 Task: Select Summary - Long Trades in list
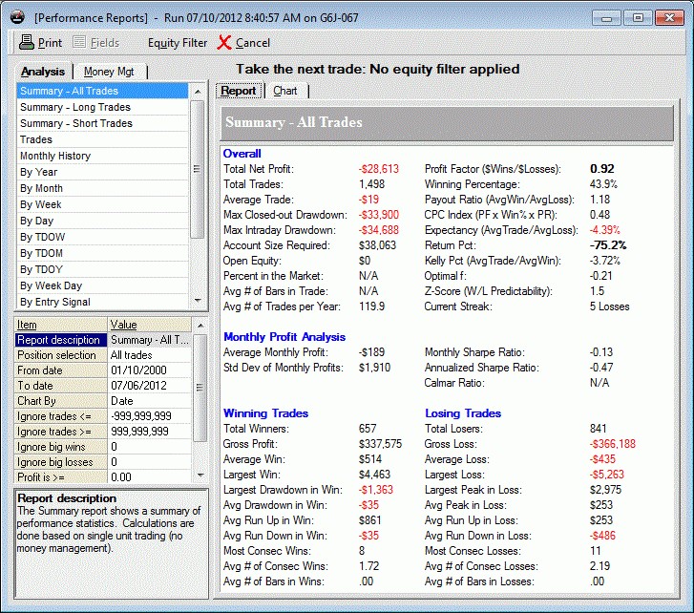click(75, 107)
